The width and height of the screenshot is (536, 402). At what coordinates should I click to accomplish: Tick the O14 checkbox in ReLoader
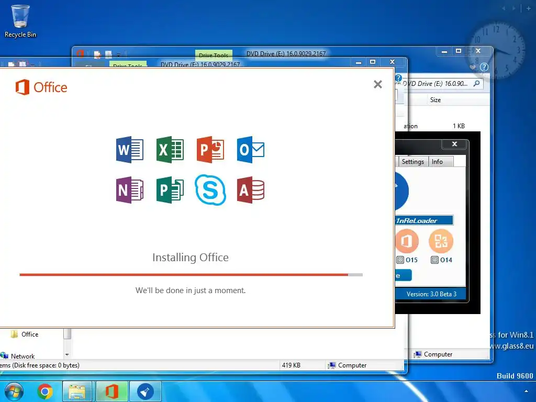[434, 260]
